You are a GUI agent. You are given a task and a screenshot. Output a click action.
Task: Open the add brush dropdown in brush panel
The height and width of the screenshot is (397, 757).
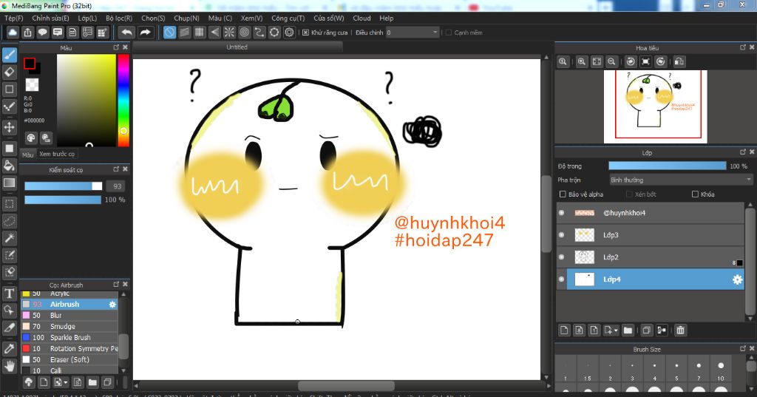[66, 382]
